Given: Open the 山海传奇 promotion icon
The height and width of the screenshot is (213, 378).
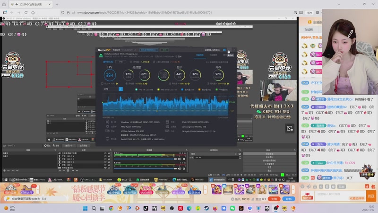Looking at the screenshot, I should 162,189.
